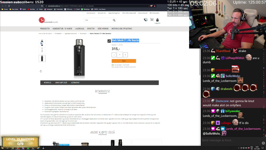Click the Søk search field

click(98, 20)
